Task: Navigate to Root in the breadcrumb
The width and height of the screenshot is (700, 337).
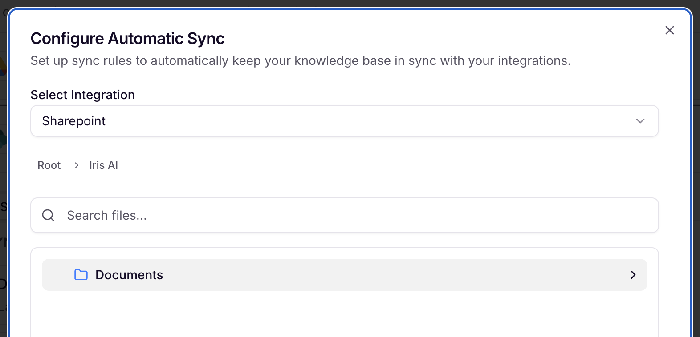Action: pyautogui.click(x=49, y=165)
